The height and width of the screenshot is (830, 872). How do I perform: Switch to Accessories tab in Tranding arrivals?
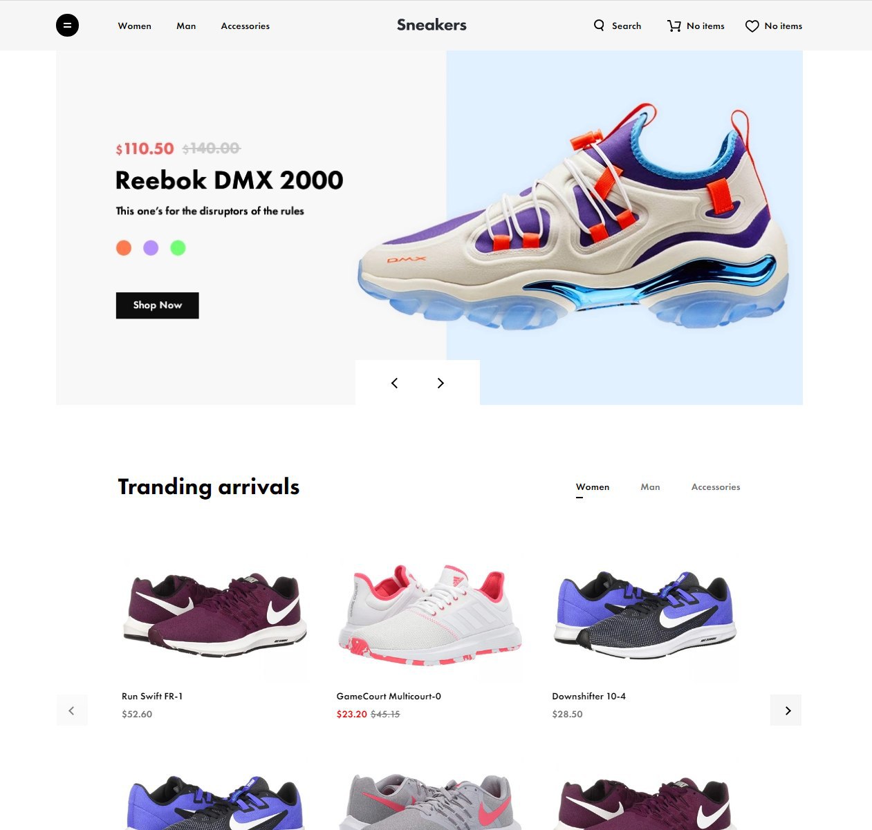(x=716, y=487)
